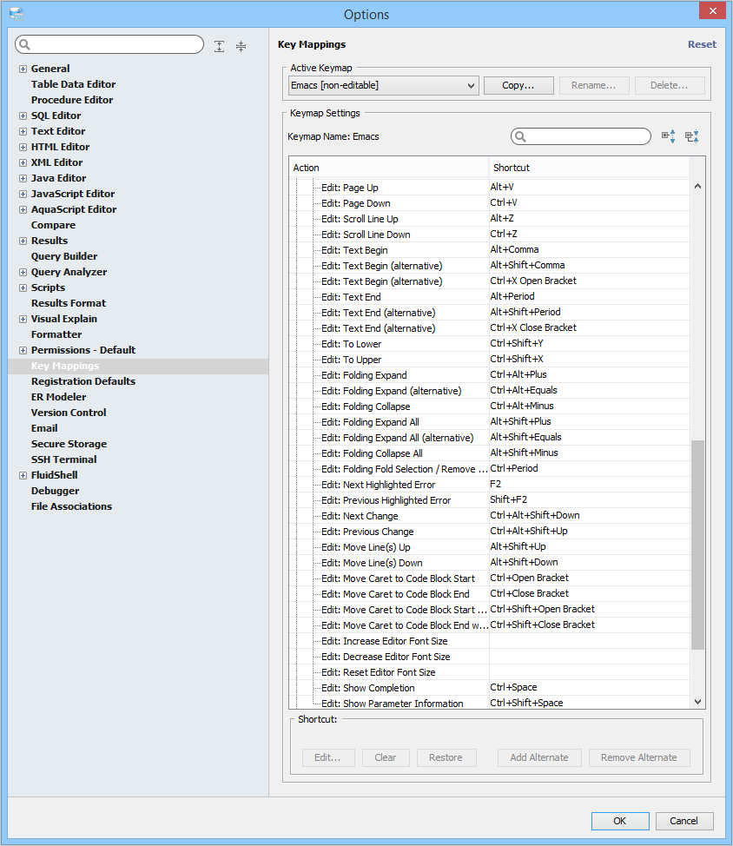This screenshot has width=733, height=846.
Task: Click the Clear shortcut button
Action: (x=386, y=757)
